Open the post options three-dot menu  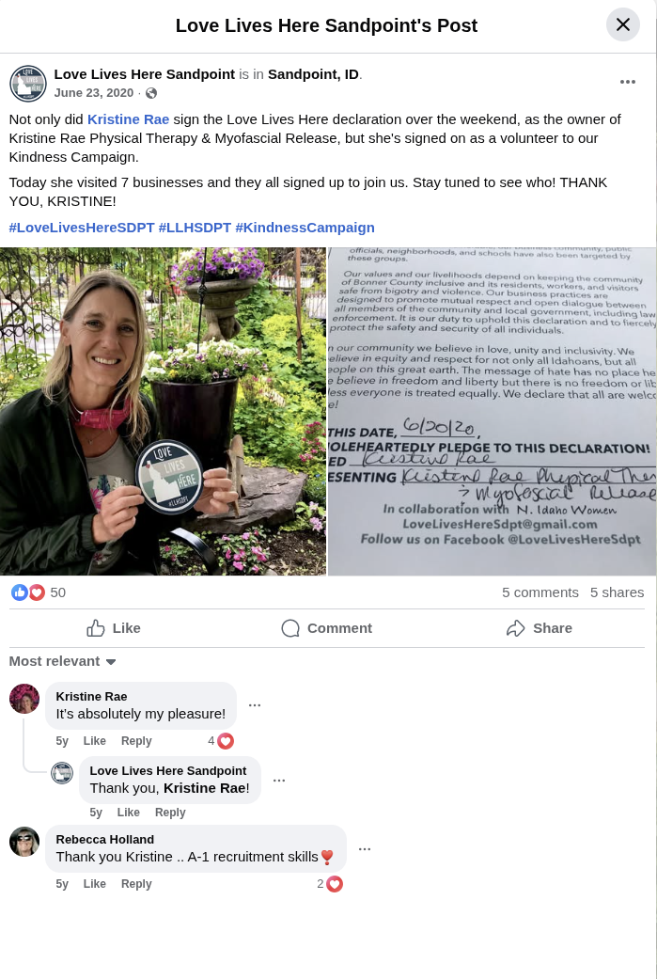pos(628,82)
